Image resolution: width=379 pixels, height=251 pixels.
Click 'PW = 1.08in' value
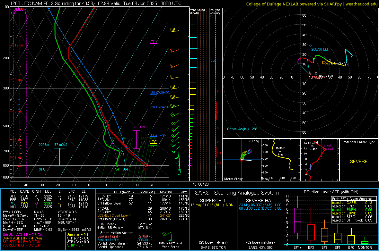click(x=12, y=212)
